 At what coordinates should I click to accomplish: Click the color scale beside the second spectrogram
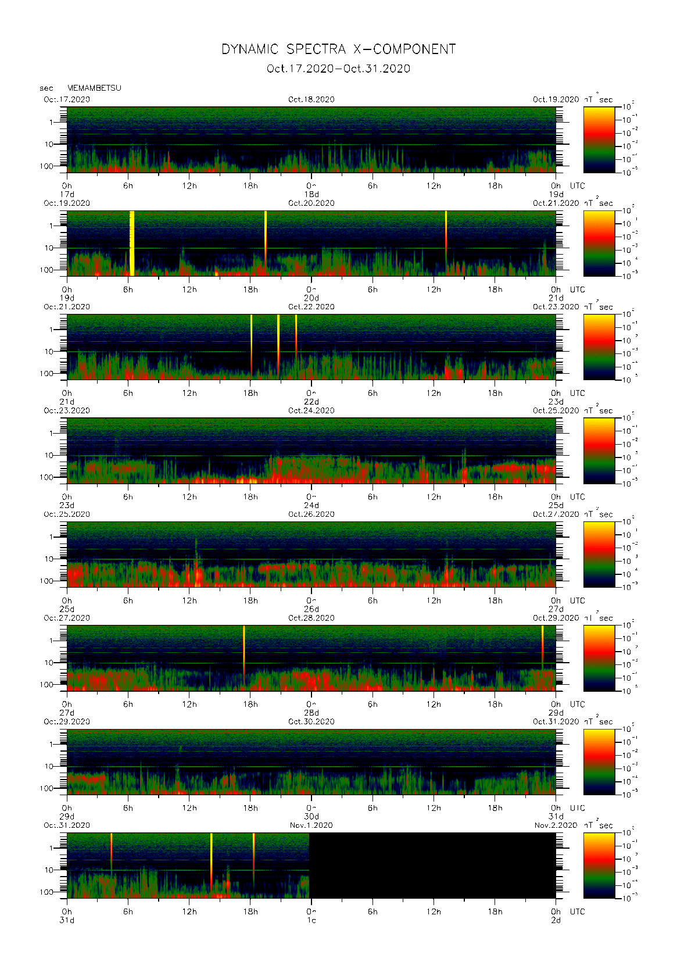coord(599,243)
